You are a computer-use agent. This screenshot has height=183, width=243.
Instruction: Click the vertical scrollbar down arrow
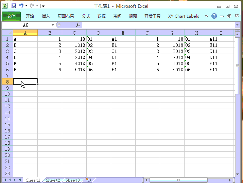pos(237,174)
